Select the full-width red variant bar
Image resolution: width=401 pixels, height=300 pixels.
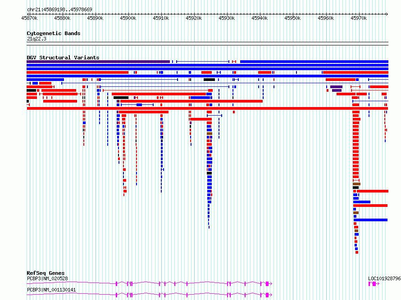pos(207,108)
